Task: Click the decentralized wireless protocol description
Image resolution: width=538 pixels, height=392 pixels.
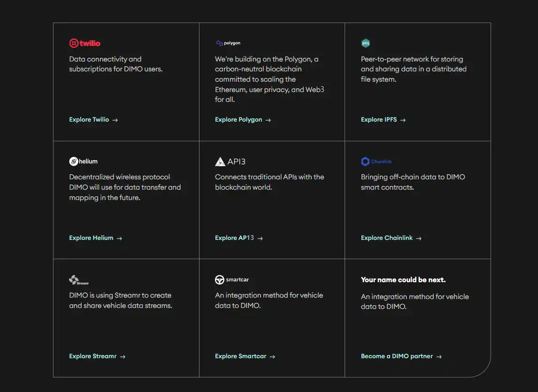Action: tap(125, 187)
